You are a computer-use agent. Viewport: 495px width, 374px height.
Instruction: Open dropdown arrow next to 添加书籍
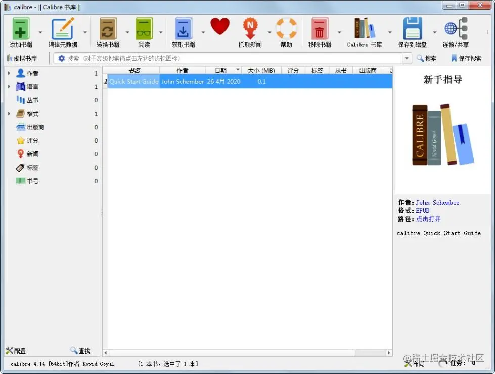40,32
